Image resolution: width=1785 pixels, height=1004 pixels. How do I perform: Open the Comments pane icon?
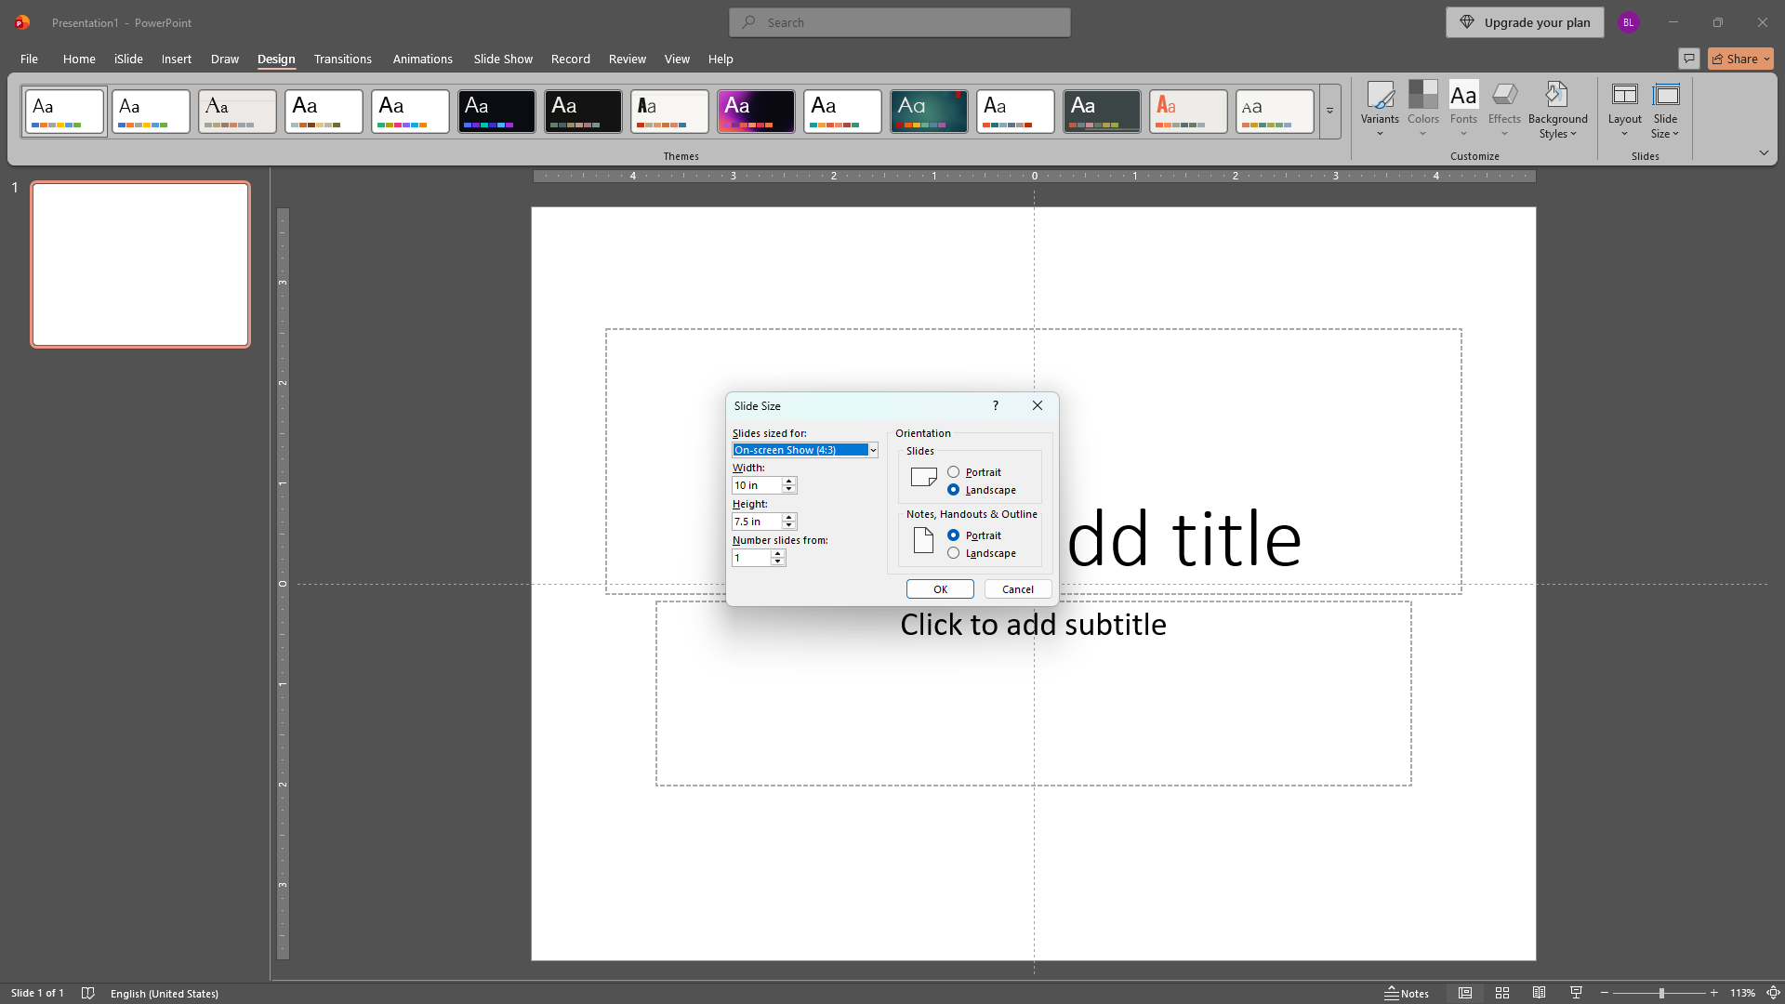(x=1689, y=59)
